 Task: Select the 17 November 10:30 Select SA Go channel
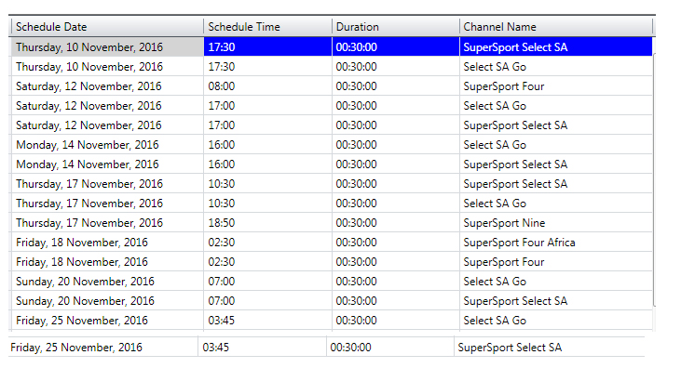pos(556,204)
